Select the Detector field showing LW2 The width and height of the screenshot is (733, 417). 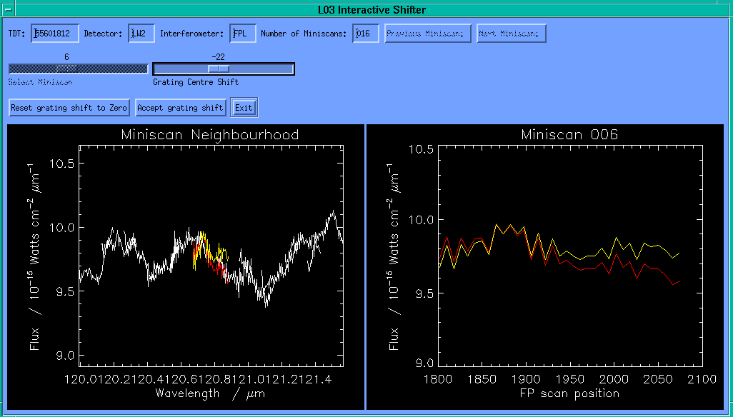coord(141,34)
